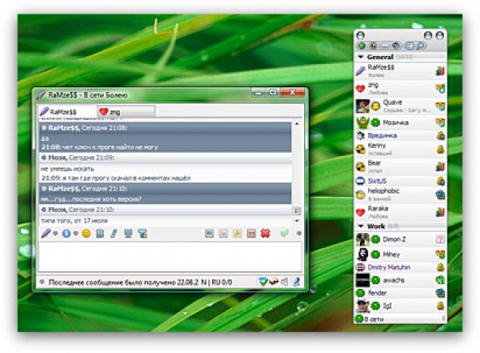Select RaMze$$ in the contact list

(x=400, y=71)
